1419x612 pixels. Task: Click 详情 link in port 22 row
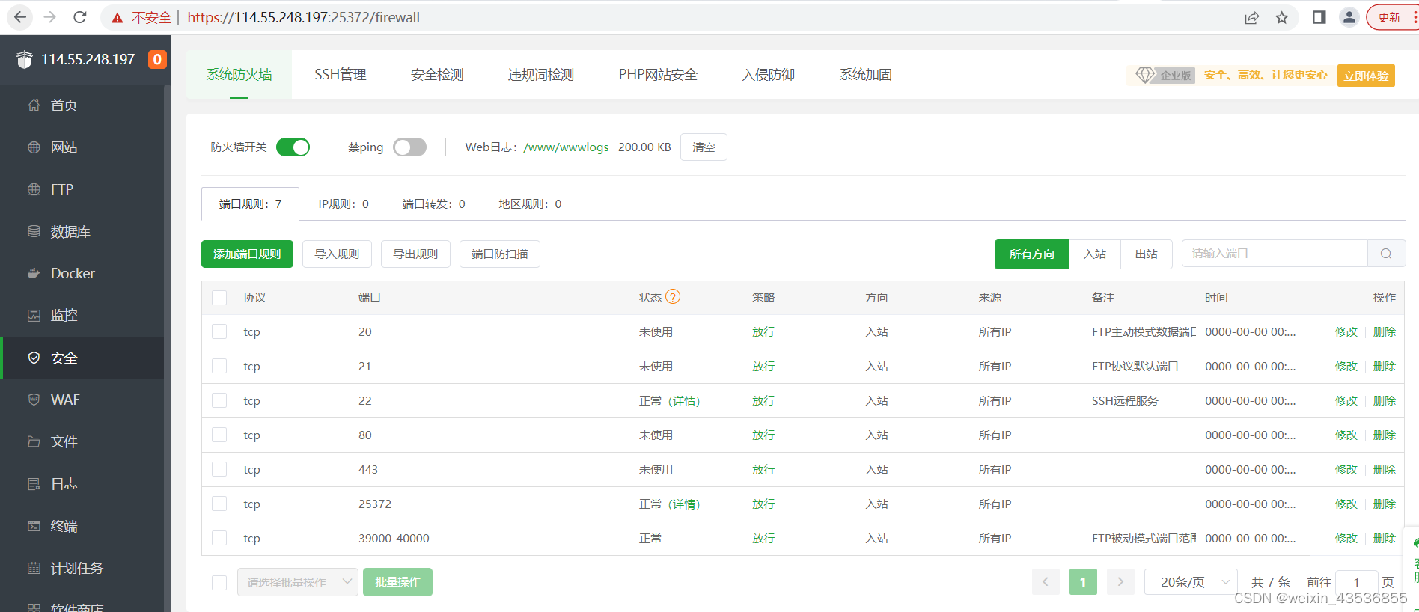[x=684, y=401]
